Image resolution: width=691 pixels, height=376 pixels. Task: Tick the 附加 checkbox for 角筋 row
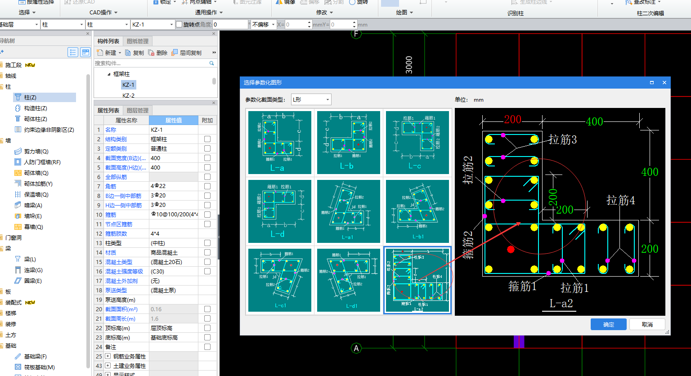[x=207, y=186]
